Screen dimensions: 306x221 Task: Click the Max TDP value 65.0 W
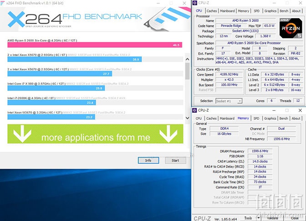269,26
